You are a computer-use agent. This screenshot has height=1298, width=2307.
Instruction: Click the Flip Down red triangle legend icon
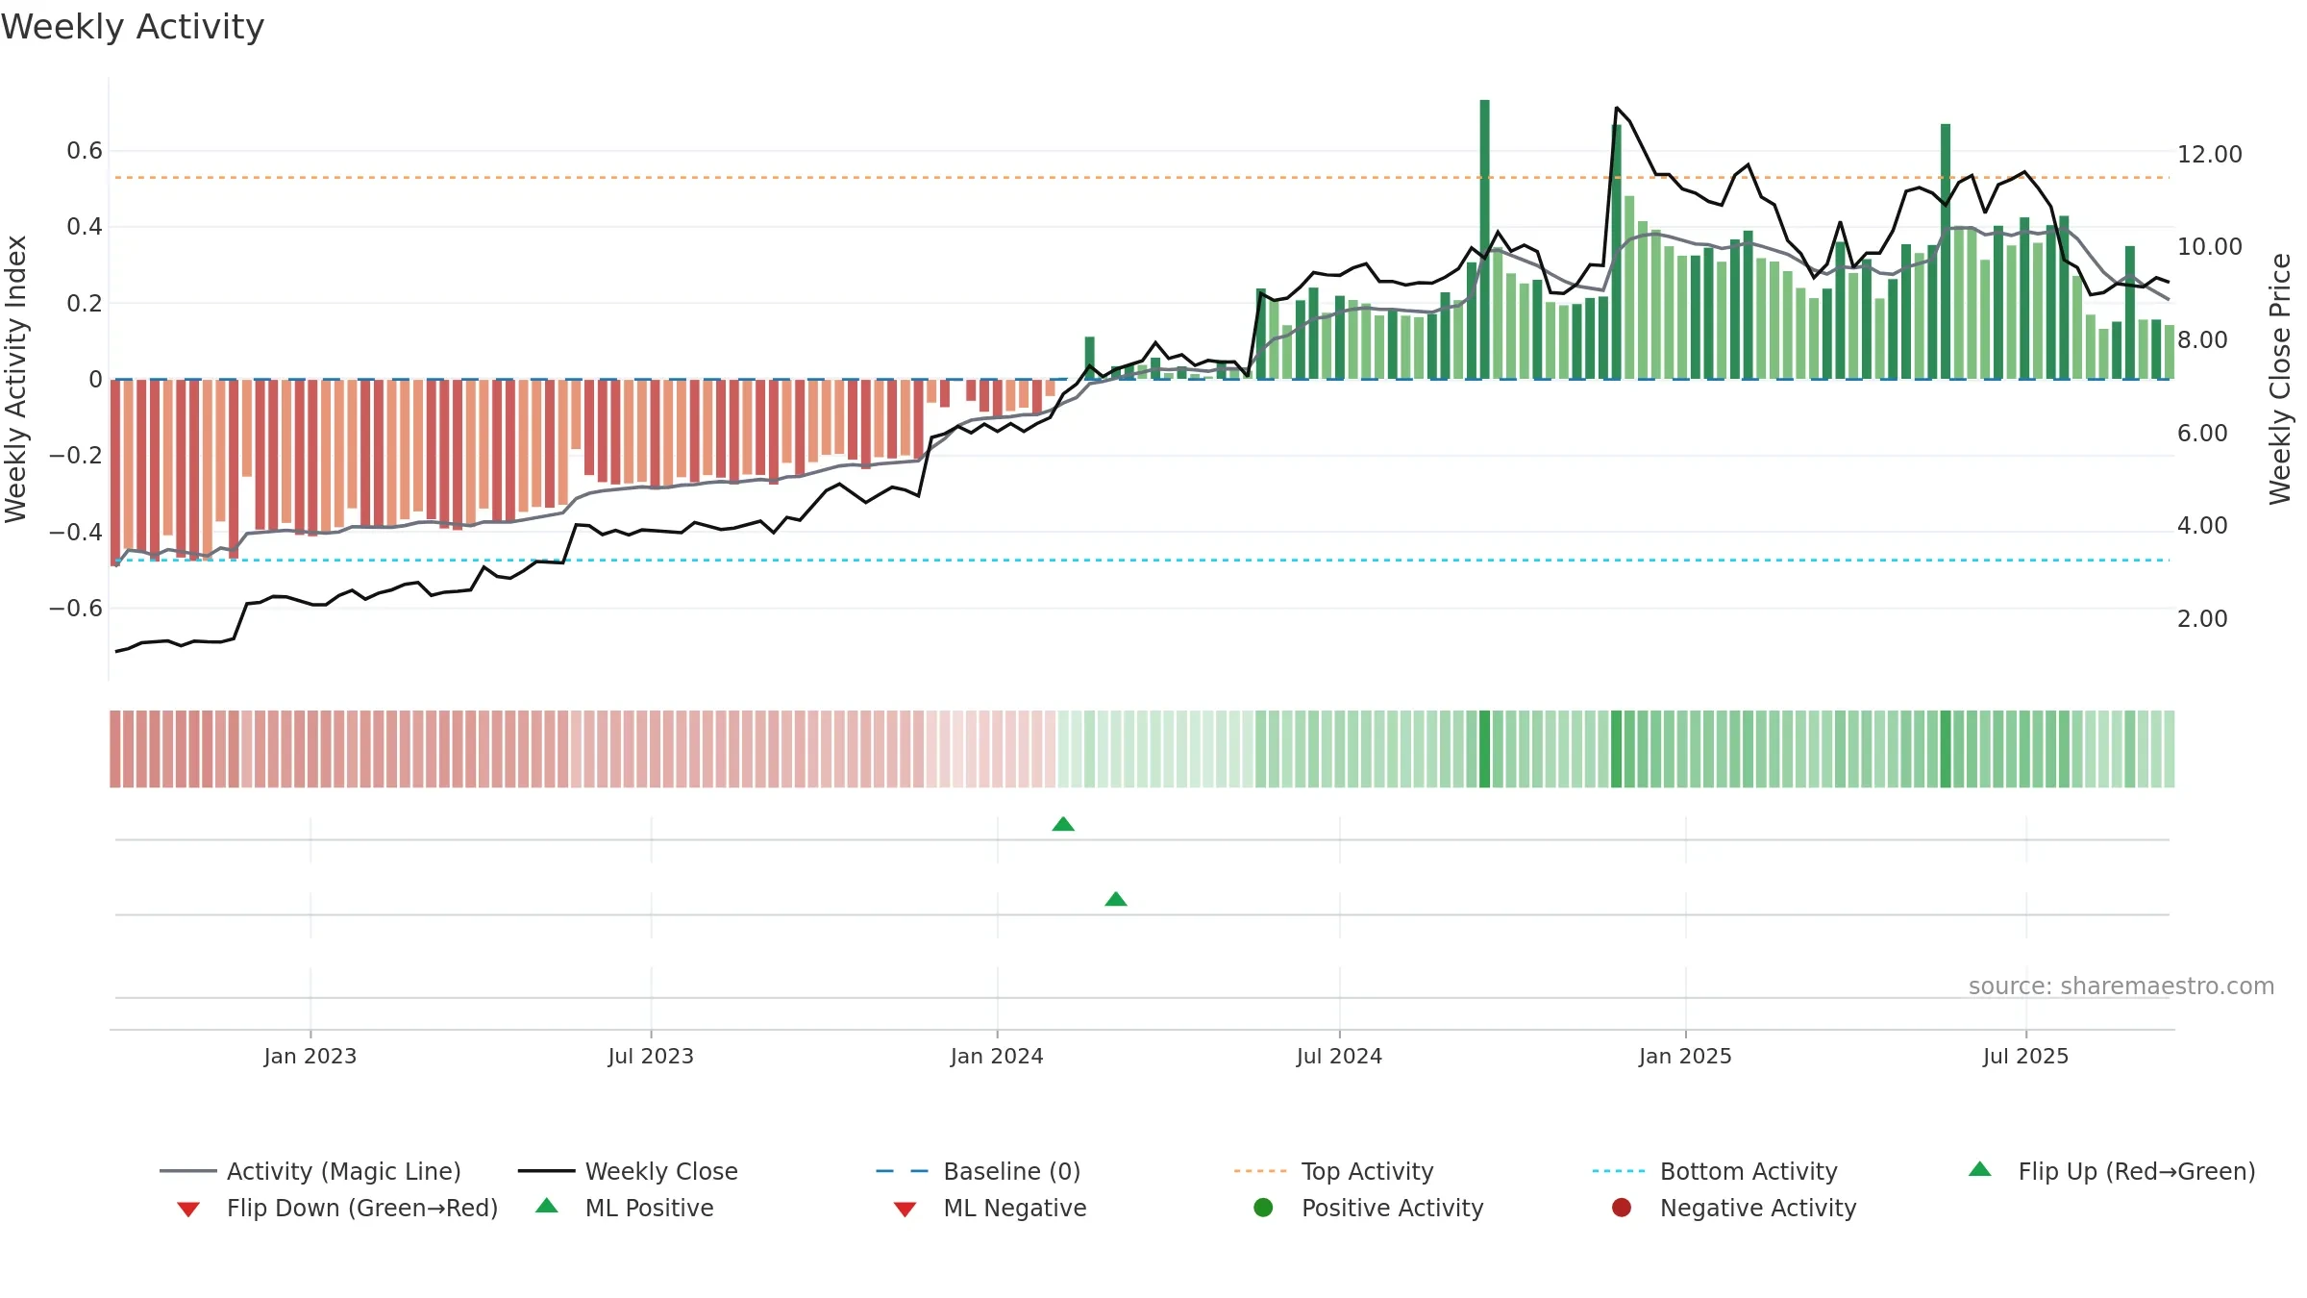pos(188,1210)
